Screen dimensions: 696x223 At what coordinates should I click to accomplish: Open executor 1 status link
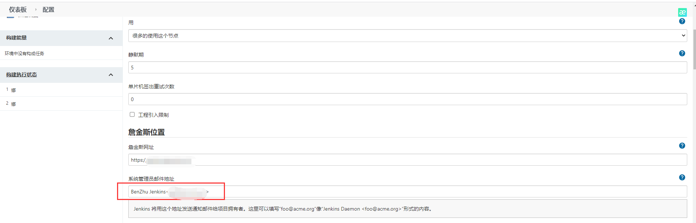(13, 90)
